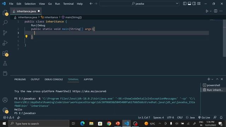226x127 pixels.
Task: Change encoding via UTF-8 status item
Action: coord(170,117)
